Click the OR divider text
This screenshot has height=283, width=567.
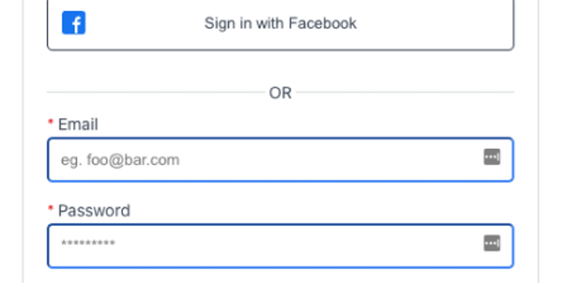point(280,93)
